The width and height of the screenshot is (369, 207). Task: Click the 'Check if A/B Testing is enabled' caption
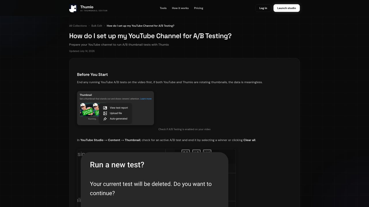184,129
